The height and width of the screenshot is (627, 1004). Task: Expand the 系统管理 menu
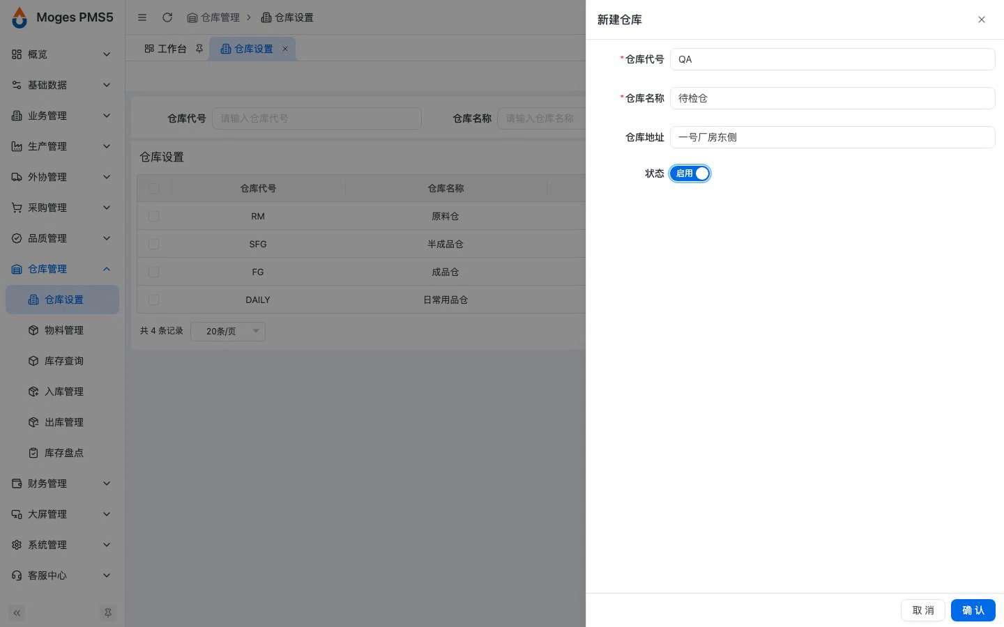(62, 545)
